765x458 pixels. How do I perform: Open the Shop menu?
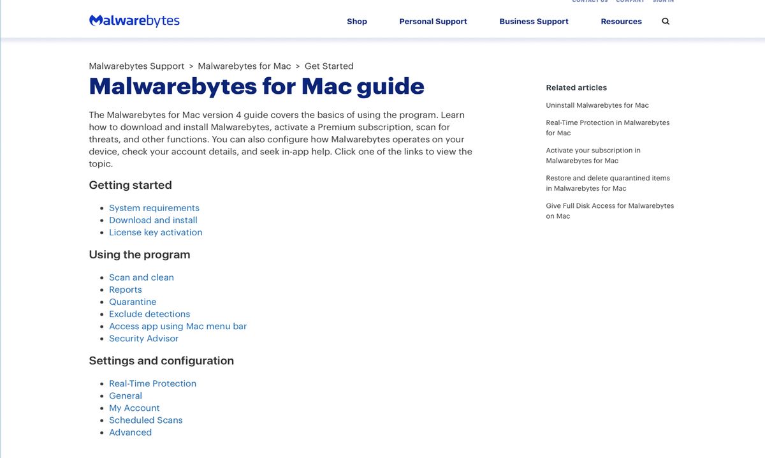tap(356, 21)
